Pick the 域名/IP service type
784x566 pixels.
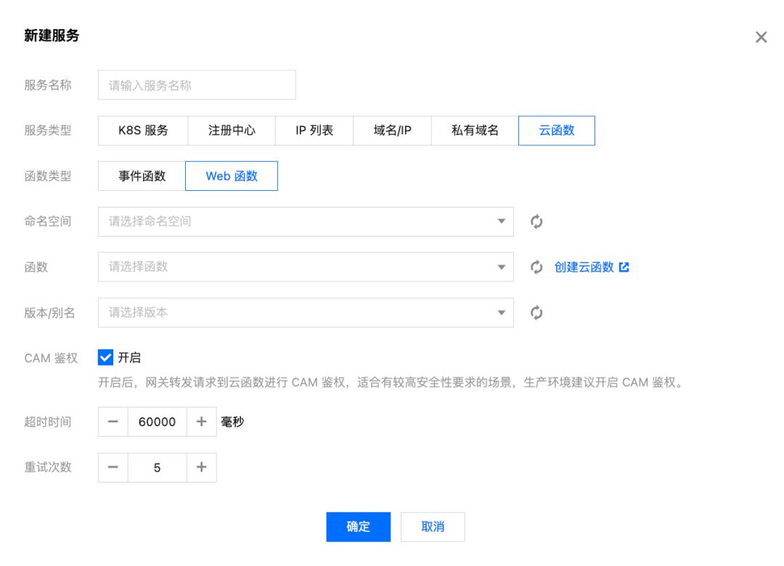point(393,131)
